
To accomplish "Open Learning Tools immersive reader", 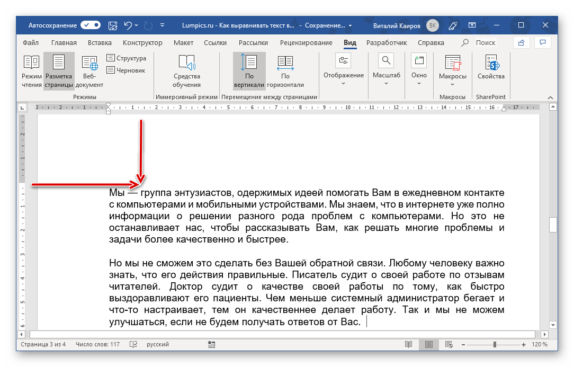I will [x=186, y=71].
